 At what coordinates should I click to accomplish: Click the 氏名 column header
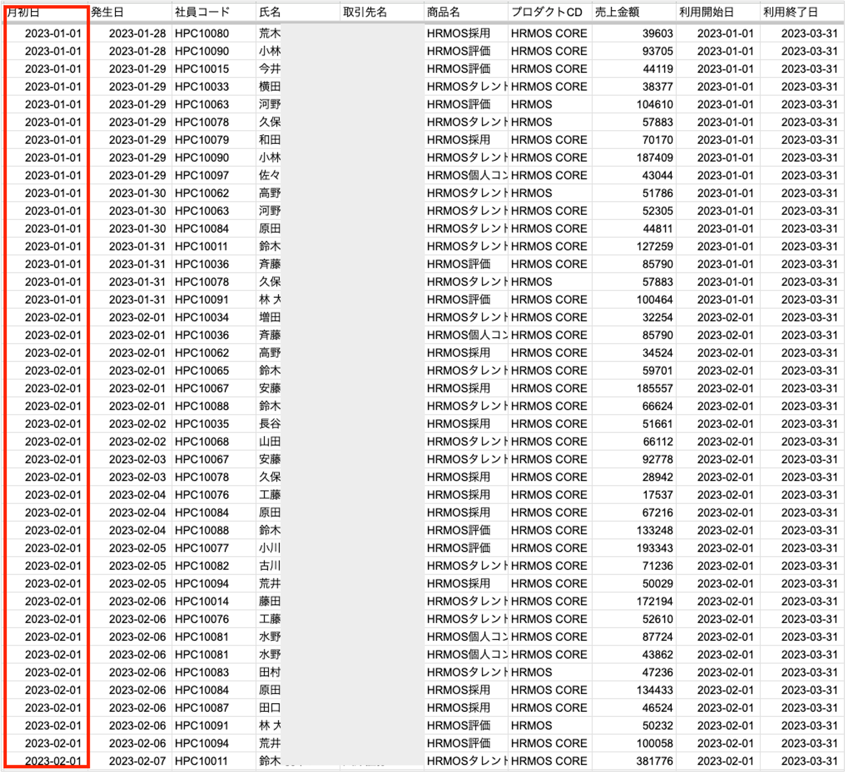[270, 12]
